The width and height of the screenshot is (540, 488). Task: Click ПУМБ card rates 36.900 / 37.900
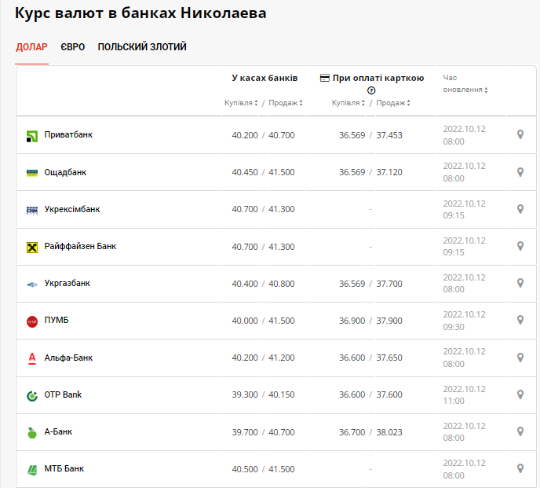tap(370, 321)
